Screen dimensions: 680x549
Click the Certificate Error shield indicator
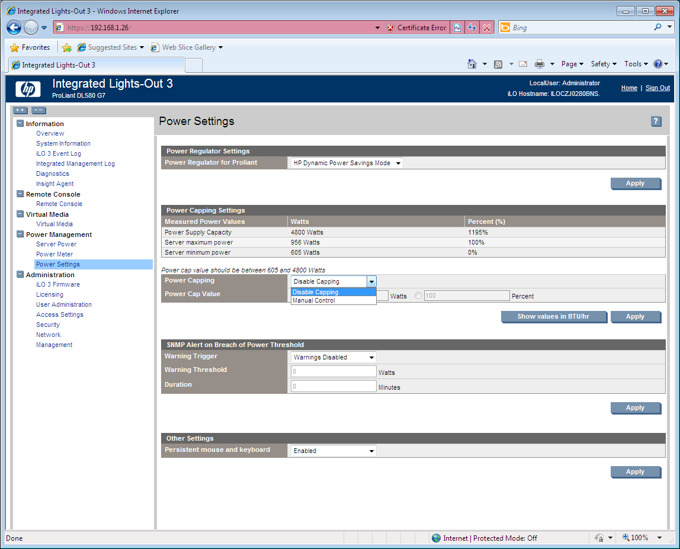(x=415, y=28)
